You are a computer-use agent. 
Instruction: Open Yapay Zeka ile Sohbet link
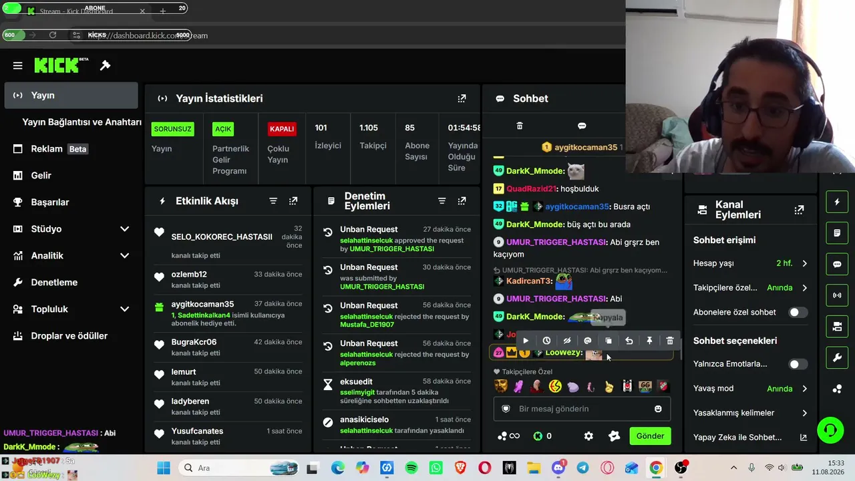750,438
